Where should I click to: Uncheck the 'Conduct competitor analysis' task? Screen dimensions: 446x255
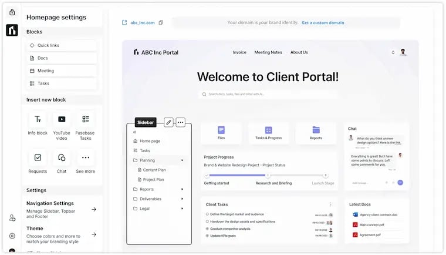coord(207,229)
